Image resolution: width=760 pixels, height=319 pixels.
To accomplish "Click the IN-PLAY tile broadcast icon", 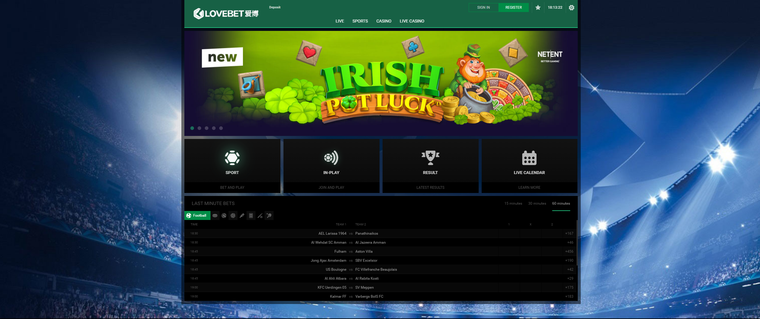I will coord(331,158).
